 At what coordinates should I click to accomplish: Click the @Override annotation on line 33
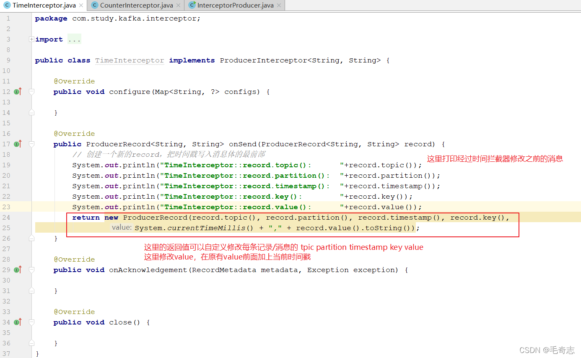click(x=74, y=312)
